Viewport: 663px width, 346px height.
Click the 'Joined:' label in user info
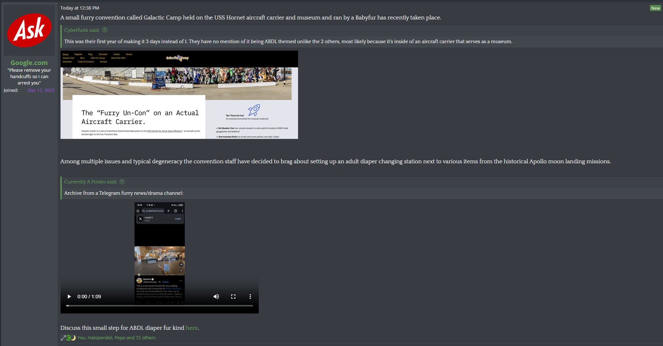click(x=11, y=90)
